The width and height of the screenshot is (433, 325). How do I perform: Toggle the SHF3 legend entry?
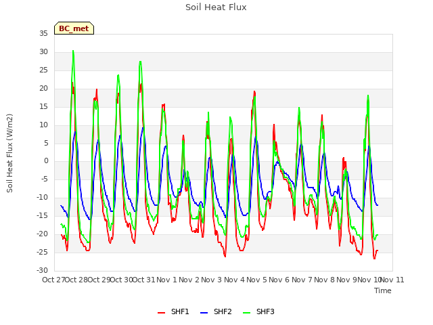click(x=258, y=311)
